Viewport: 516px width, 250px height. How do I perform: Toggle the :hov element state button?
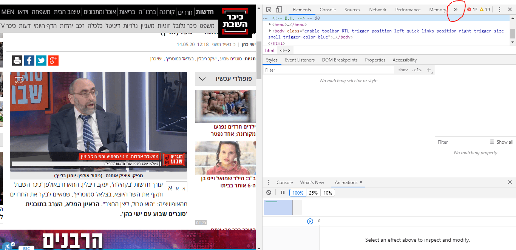click(403, 70)
